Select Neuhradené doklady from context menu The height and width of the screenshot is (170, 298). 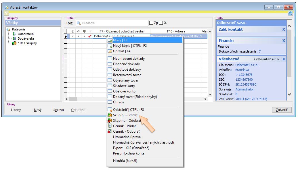pos(129,59)
